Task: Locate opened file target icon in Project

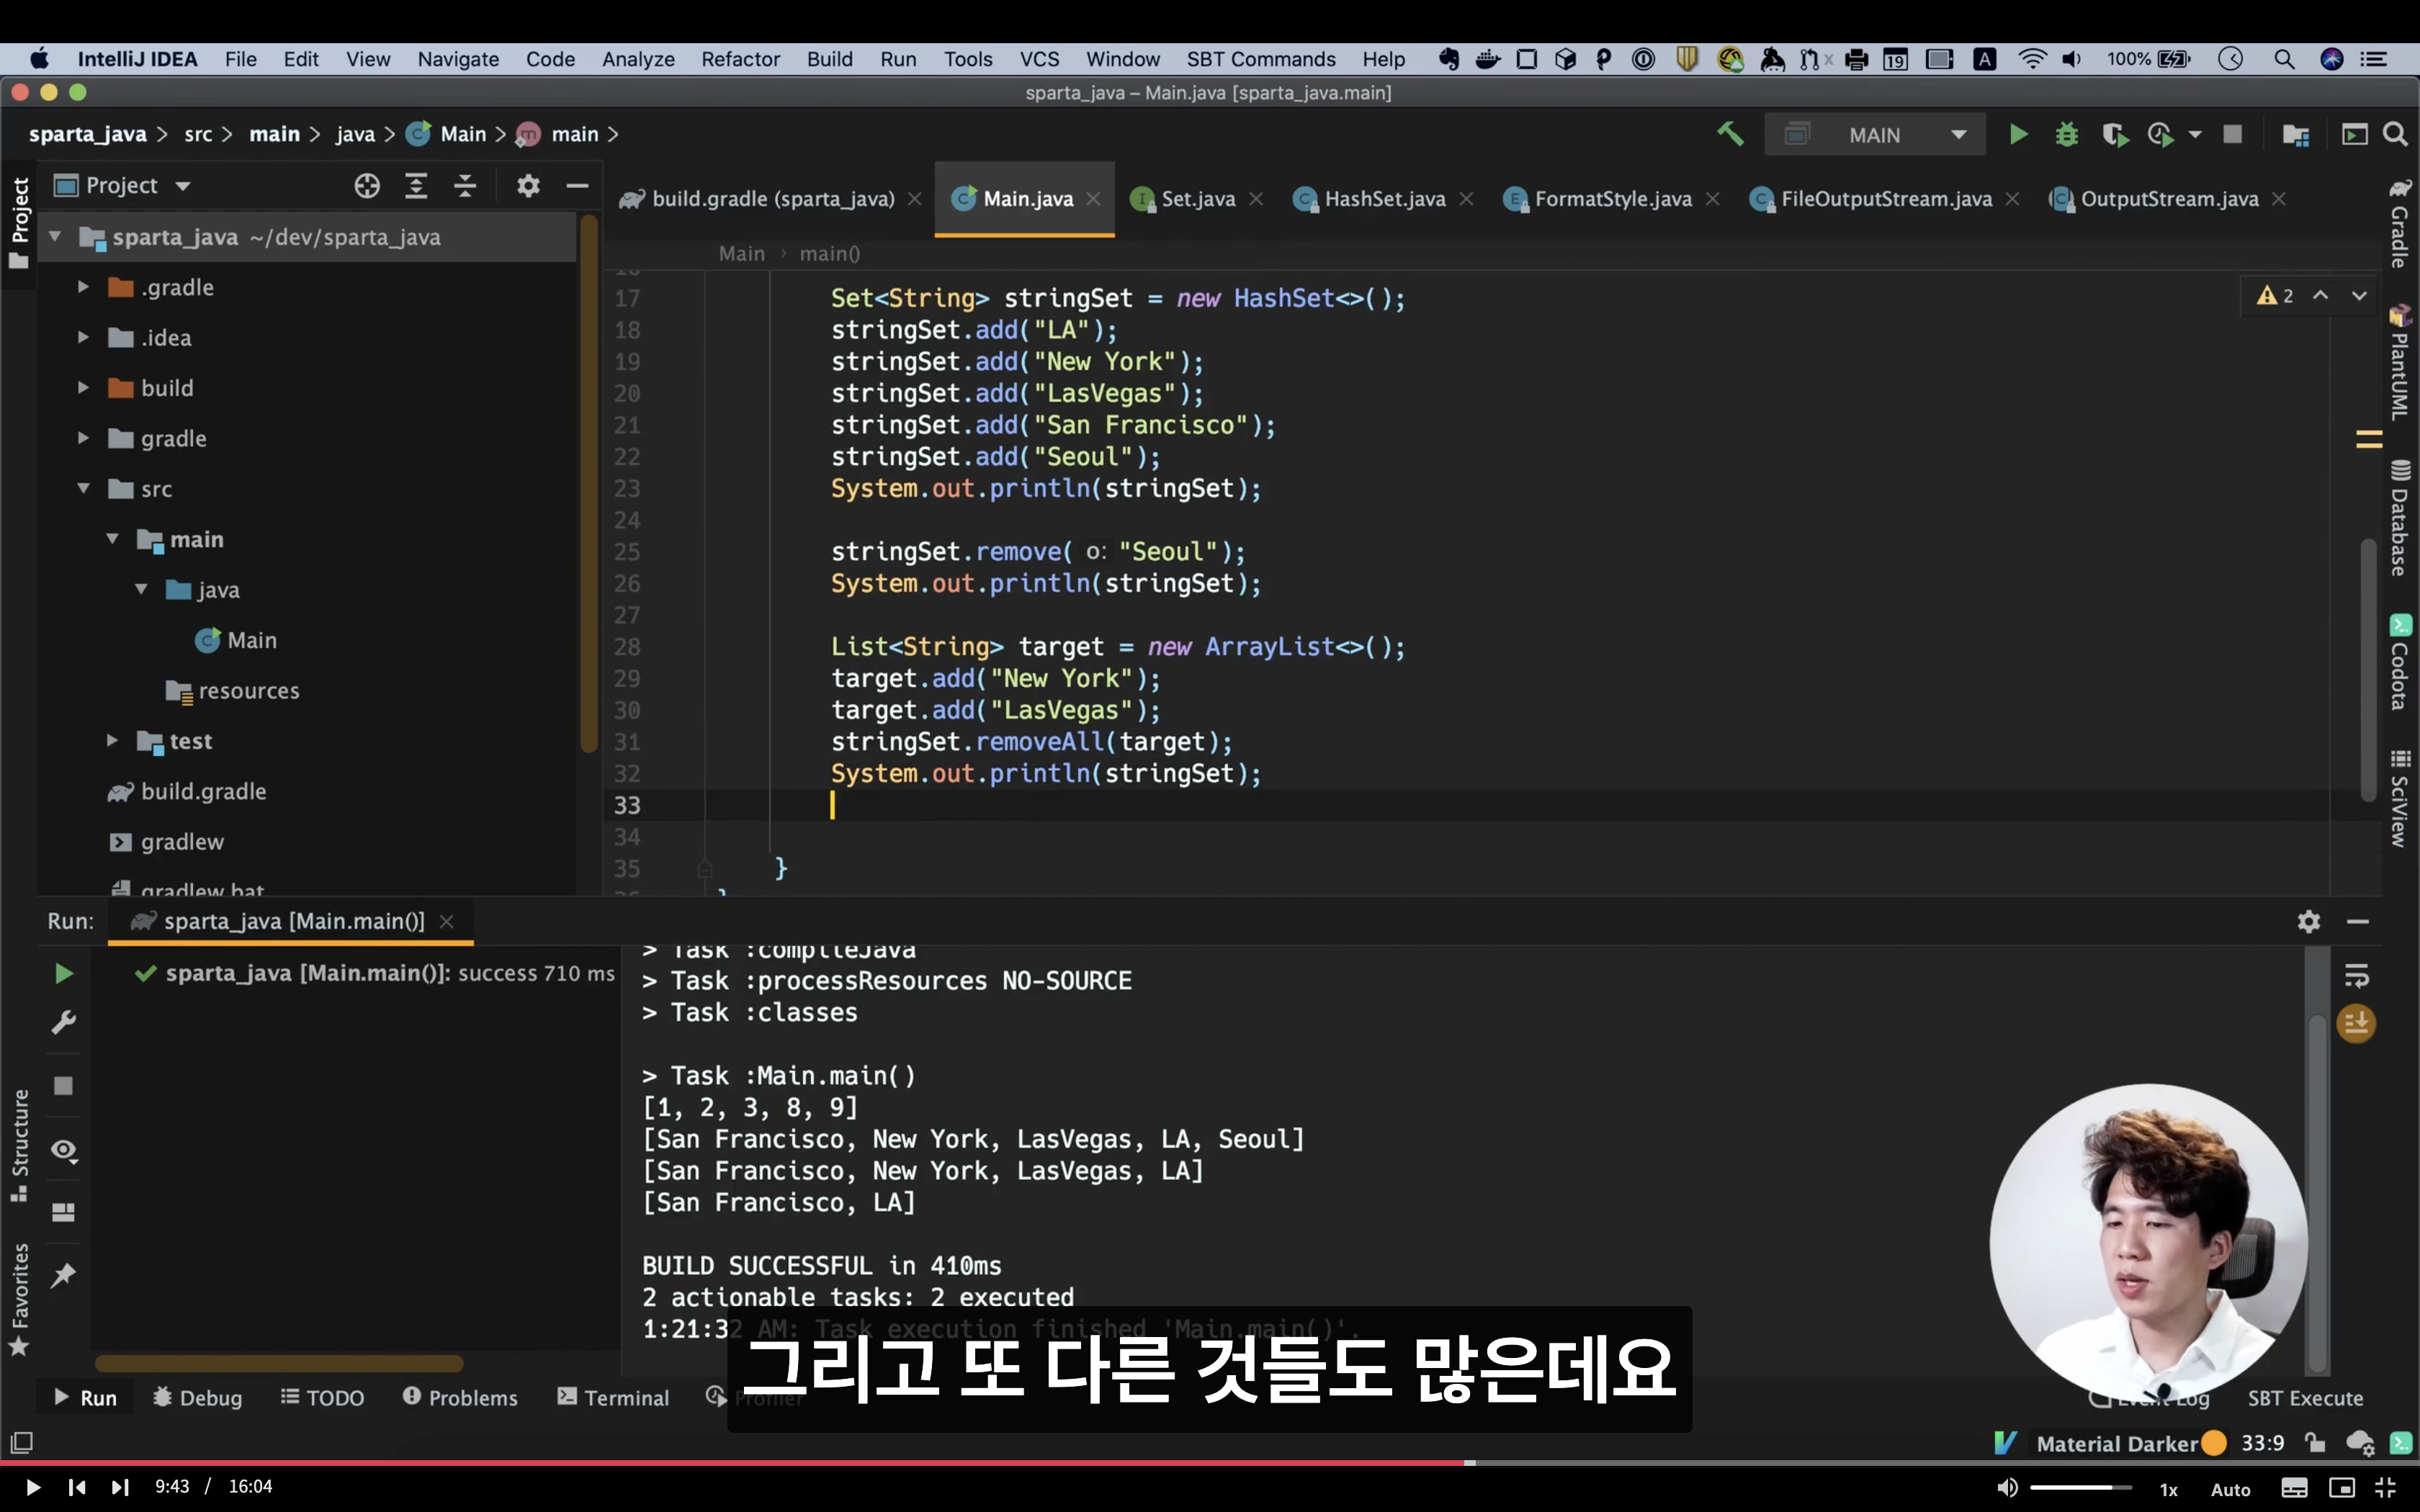Action: [x=367, y=186]
